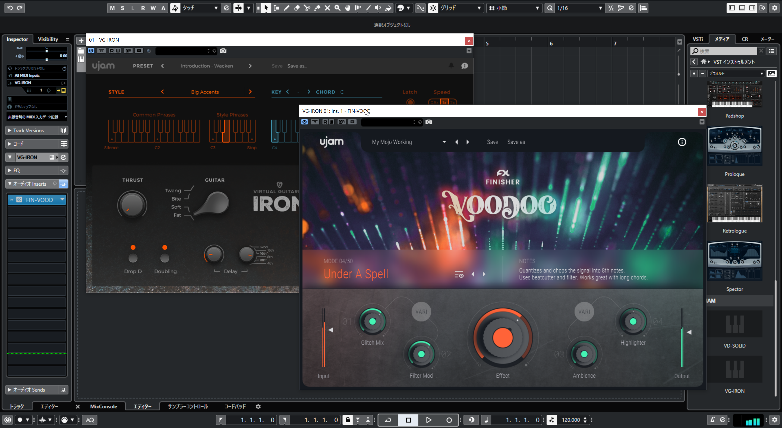Screen dimensions: 782x428
Task: Select the Hand/Comp tool
Action: [348, 8]
